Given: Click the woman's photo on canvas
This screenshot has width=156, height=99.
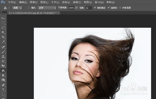Looking at the screenshot, I should 92,63.
